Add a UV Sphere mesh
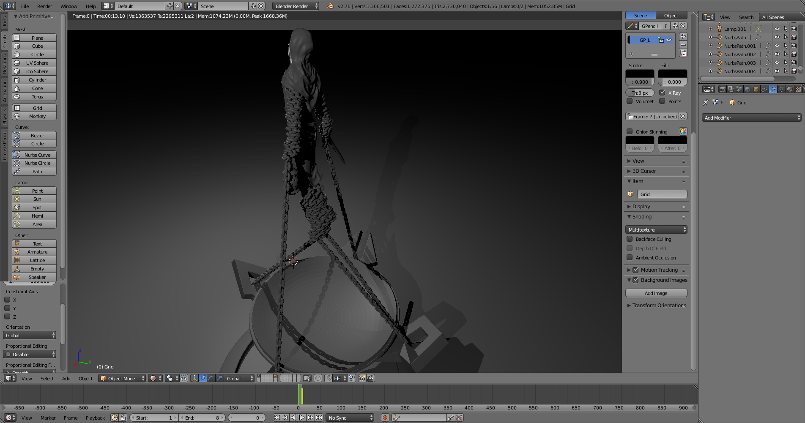The width and height of the screenshot is (805, 423). click(x=34, y=63)
